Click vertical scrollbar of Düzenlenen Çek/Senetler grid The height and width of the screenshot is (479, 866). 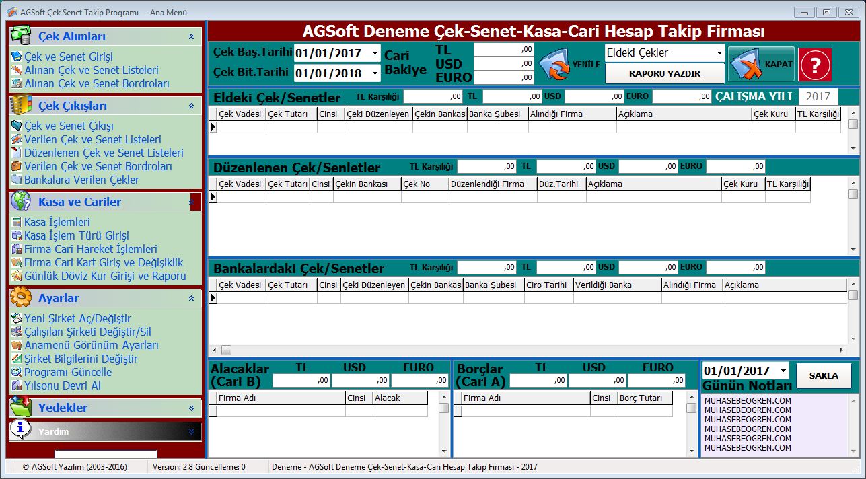(853, 215)
